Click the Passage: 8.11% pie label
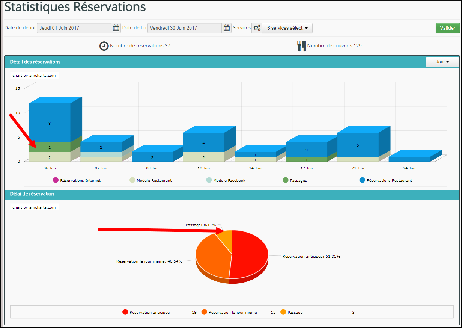Screen dimensions: 462x328 pos(201,225)
